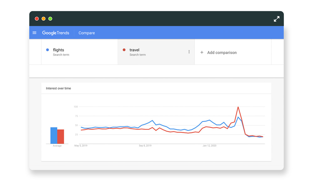Image resolution: width=313 pixels, height=180 pixels.
Task: Click the red Average bar for travel
Action: pyautogui.click(x=61, y=137)
